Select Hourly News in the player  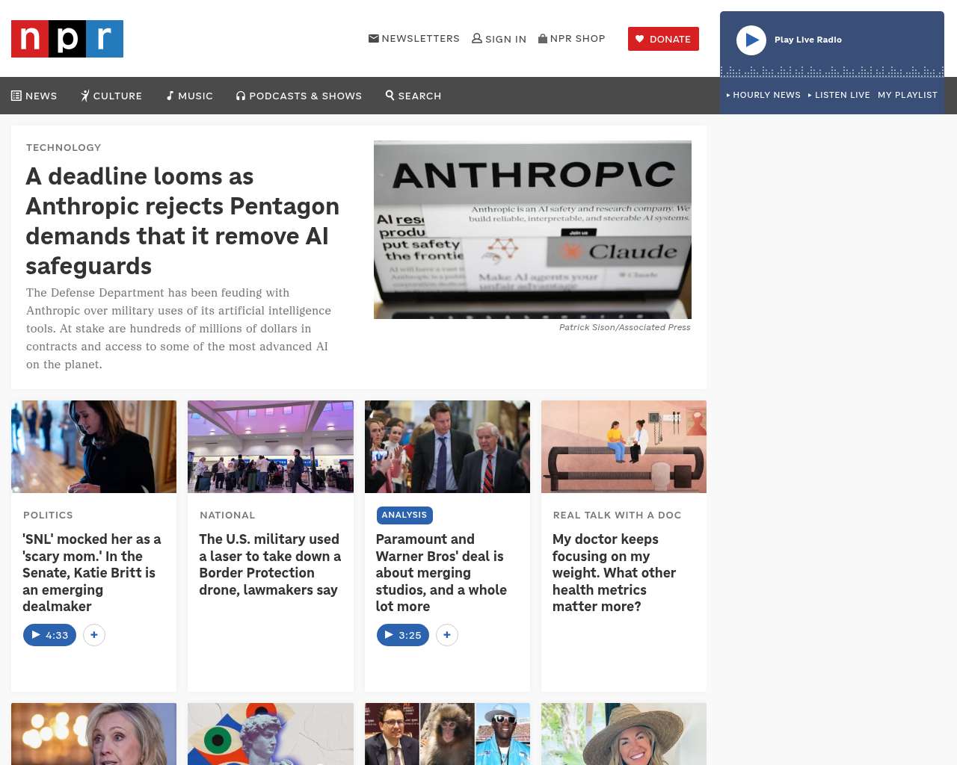click(763, 95)
